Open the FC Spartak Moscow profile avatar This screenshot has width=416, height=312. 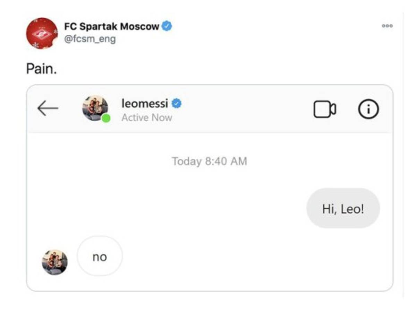coord(42,33)
